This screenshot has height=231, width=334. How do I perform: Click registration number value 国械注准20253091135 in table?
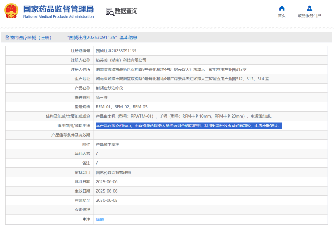point(116,51)
